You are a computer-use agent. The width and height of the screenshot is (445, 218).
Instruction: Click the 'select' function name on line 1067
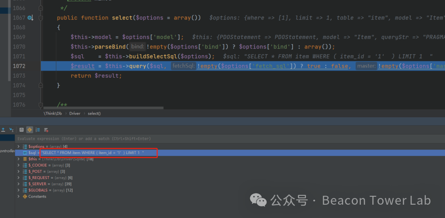tap(122, 18)
